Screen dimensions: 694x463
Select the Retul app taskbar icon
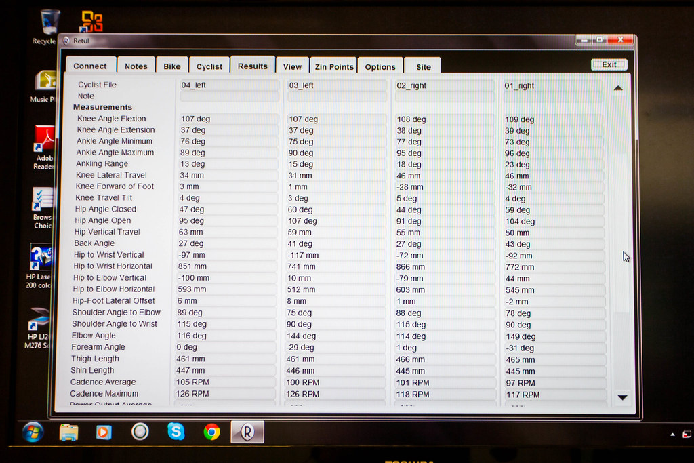[247, 432]
